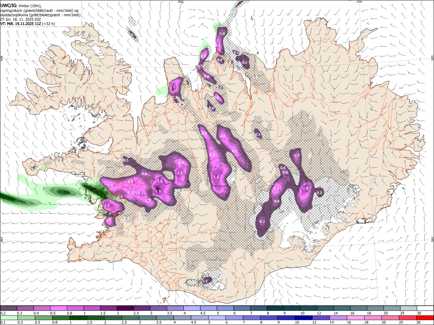
Task: Click the rain-scale legend label '0.1'
Action: (2, 323)
